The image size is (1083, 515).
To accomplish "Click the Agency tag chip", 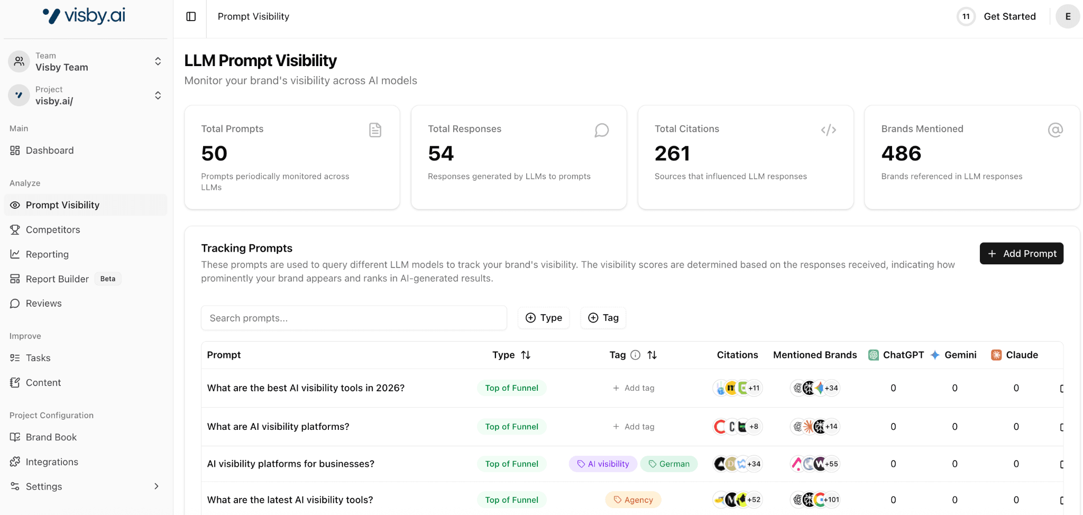I will coord(633,500).
